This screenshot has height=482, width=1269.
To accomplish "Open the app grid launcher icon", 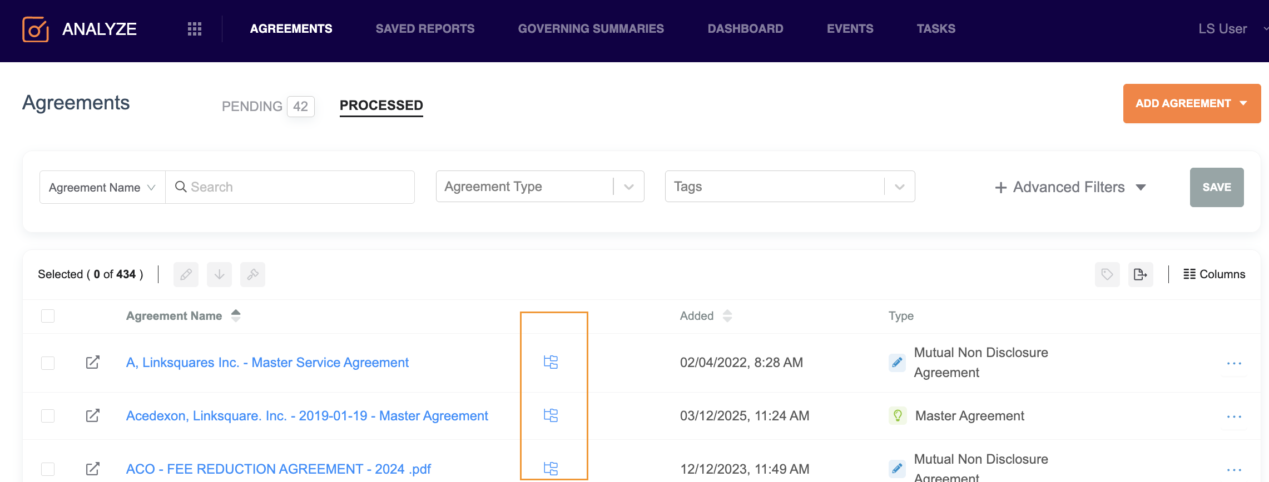I will pyautogui.click(x=194, y=29).
